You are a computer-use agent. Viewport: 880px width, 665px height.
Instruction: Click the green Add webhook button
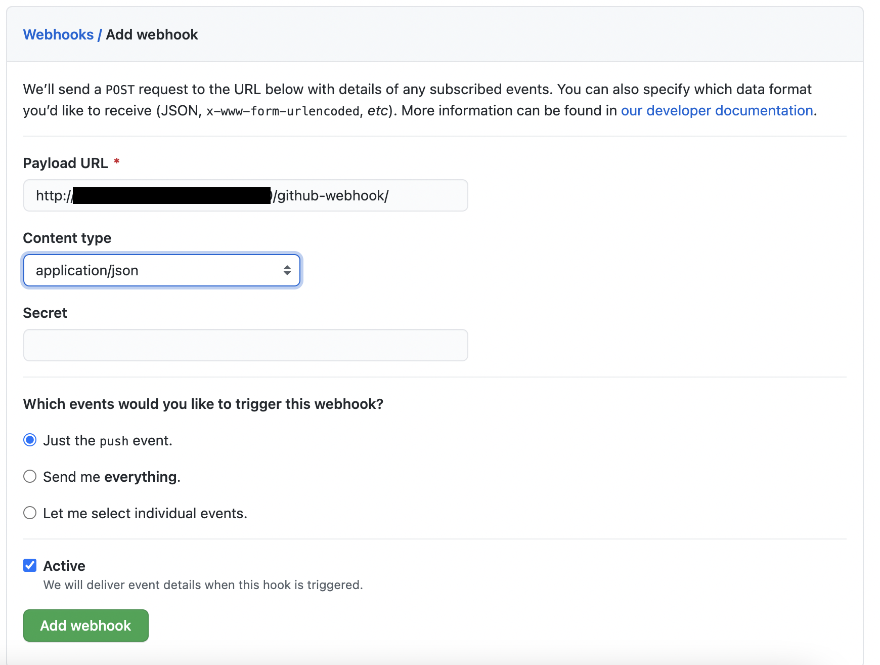coord(86,626)
